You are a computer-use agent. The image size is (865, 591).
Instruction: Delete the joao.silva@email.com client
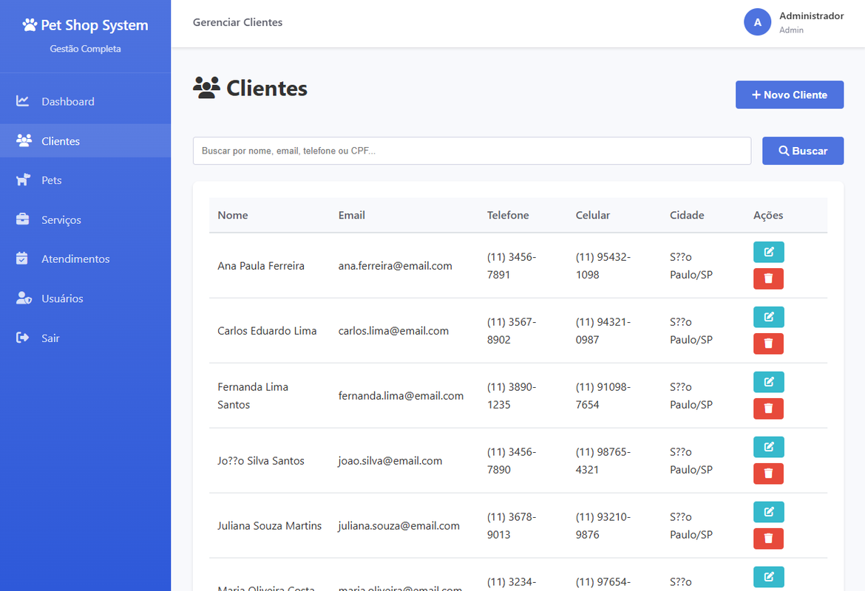pyautogui.click(x=768, y=474)
